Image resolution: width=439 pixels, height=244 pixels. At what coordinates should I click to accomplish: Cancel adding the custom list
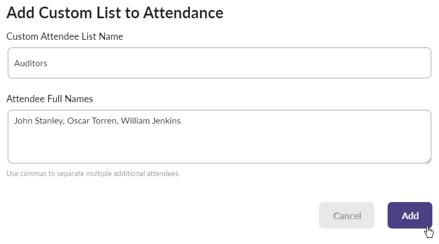click(347, 215)
